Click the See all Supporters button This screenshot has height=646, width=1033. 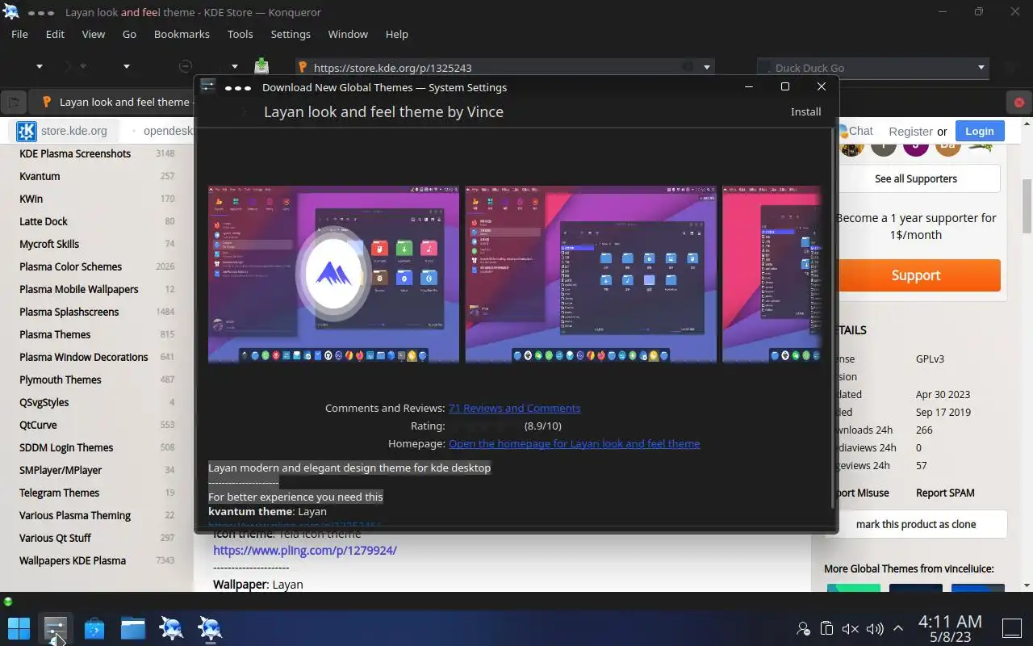(916, 178)
